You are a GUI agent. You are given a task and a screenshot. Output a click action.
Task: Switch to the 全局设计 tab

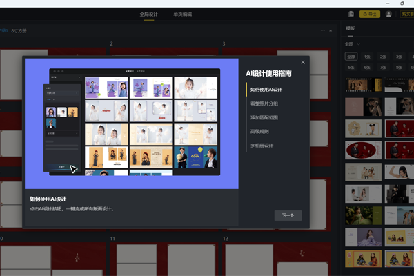(x=148, y=14)
